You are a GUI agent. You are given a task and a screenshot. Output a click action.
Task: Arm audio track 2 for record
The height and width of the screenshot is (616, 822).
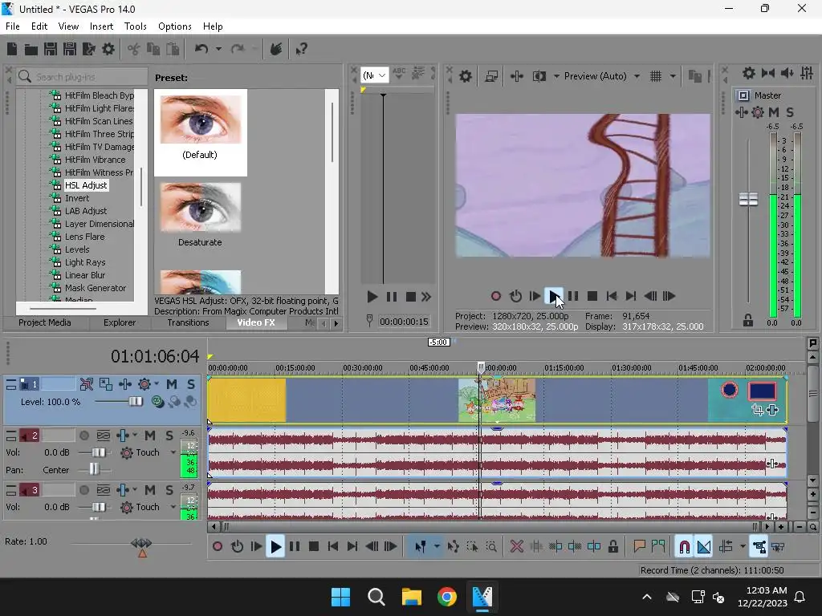[83, 436]
